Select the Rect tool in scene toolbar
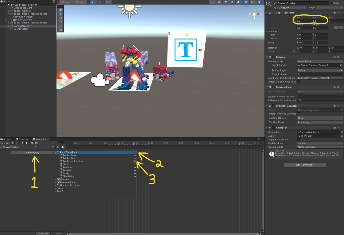Image resolution: width=344 pixels, height=235 pixels. point(60,26)
